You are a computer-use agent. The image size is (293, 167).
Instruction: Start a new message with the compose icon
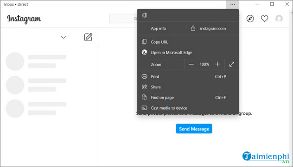coord(88,37)
